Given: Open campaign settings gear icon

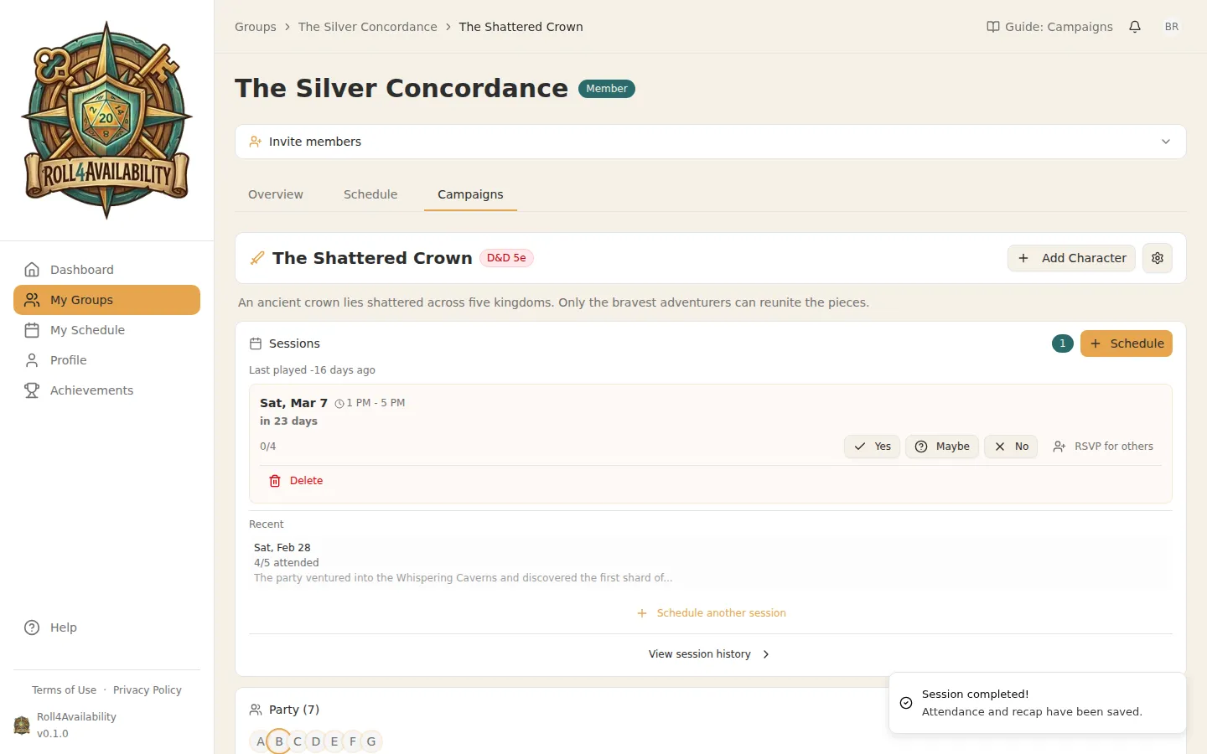Looking at the screenshot, I should point(1158,258).
